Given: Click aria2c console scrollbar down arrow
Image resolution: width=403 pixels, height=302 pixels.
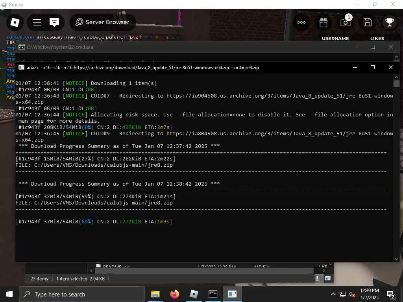Looking at the screenshot, I should tap(396, 259).
